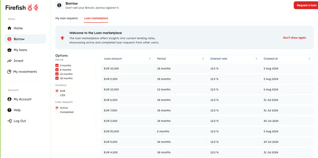Screen dimensions: 318x158
Task: Open Help question mark icon
Action: [x=9, y=110]
